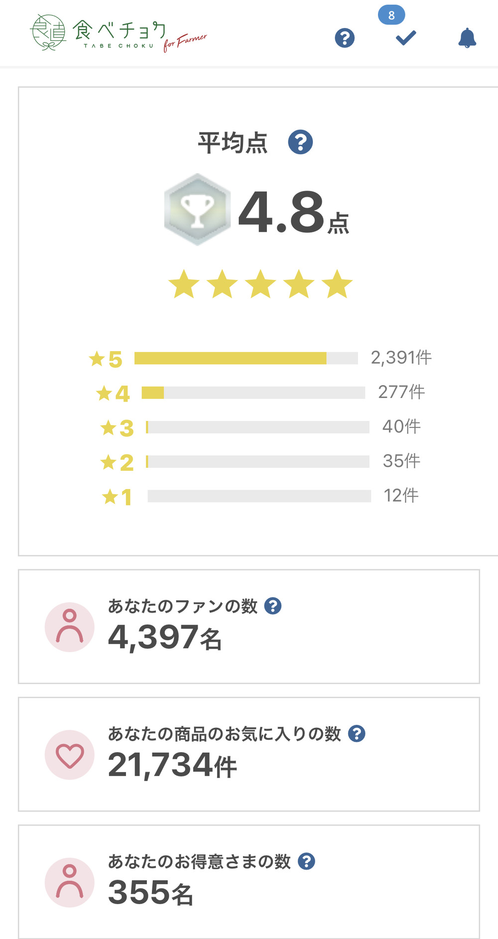498x939 pixels.
Task: Click the four-star rating bar
Action: coord(253,393)
